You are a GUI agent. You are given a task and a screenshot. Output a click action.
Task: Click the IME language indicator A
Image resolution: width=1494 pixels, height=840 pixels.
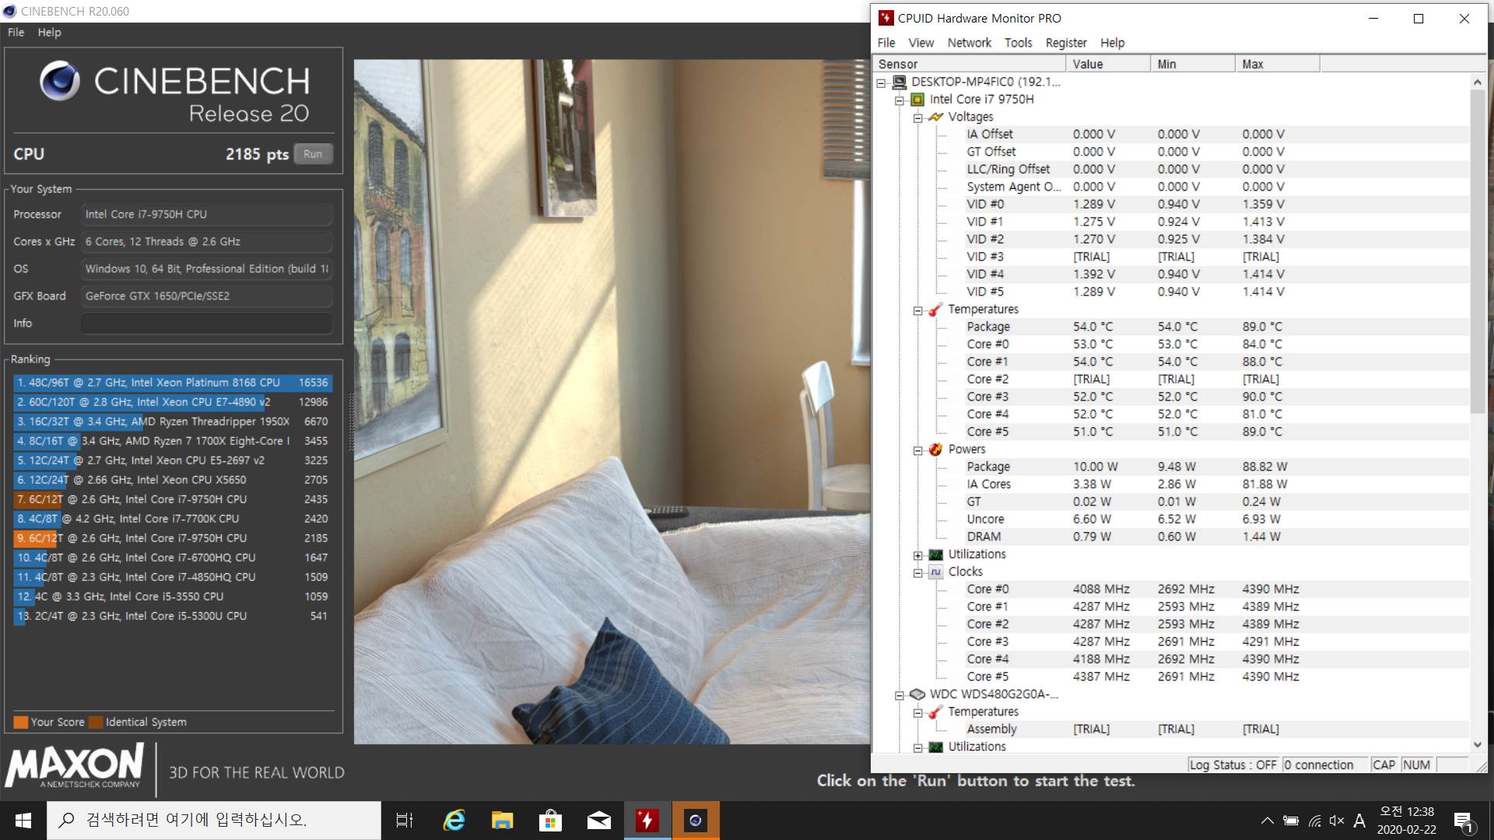click(x=1359, y=821)
